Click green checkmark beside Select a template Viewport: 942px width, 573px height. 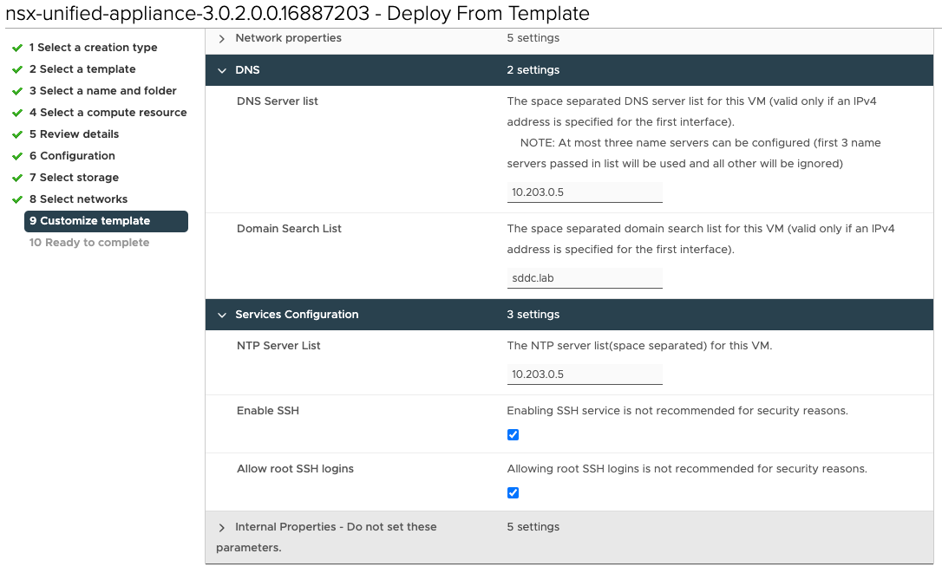(x=17, y=69)
